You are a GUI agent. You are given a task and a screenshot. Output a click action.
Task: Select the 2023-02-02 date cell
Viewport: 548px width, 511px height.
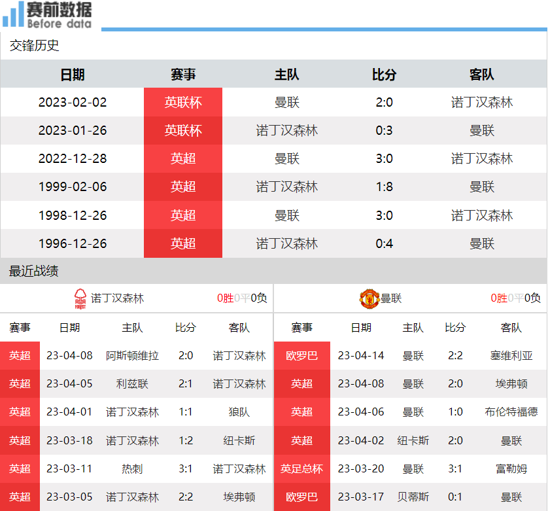click(x=73, y=102)
